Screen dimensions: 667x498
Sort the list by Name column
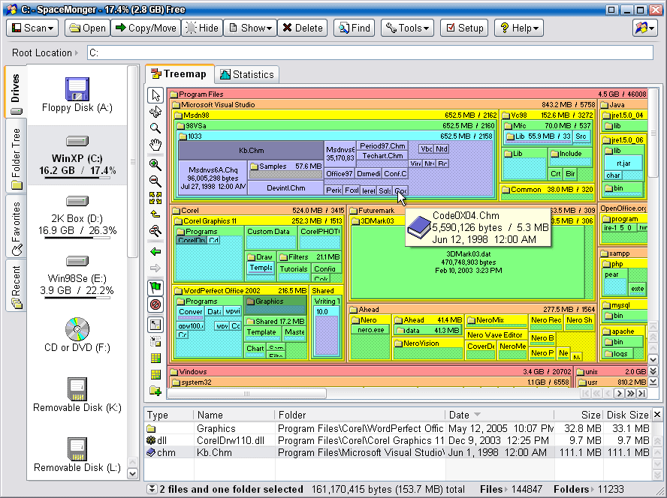coord(234,415)
